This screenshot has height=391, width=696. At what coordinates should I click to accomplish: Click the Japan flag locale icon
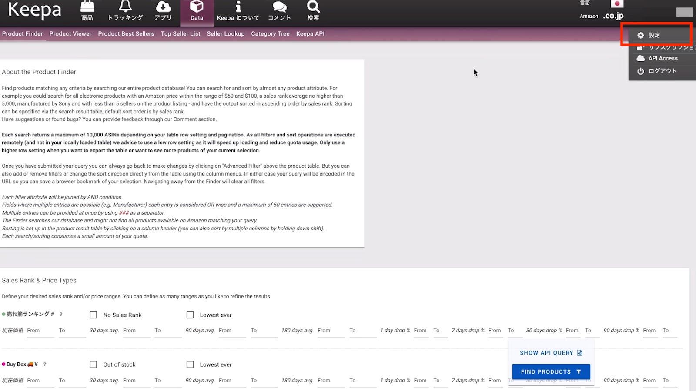[617, 4]
